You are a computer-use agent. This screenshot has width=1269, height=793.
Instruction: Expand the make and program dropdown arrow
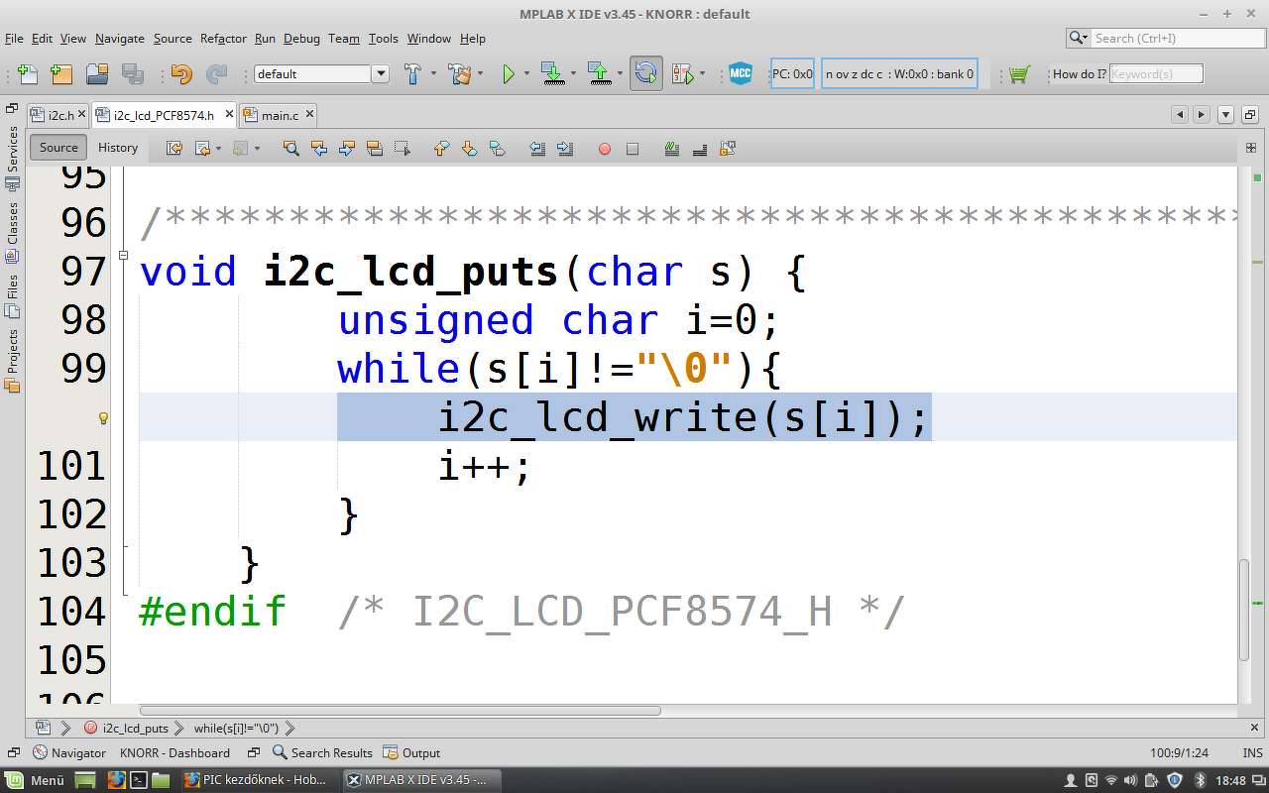pyautogui.click(x=573, y=73)
